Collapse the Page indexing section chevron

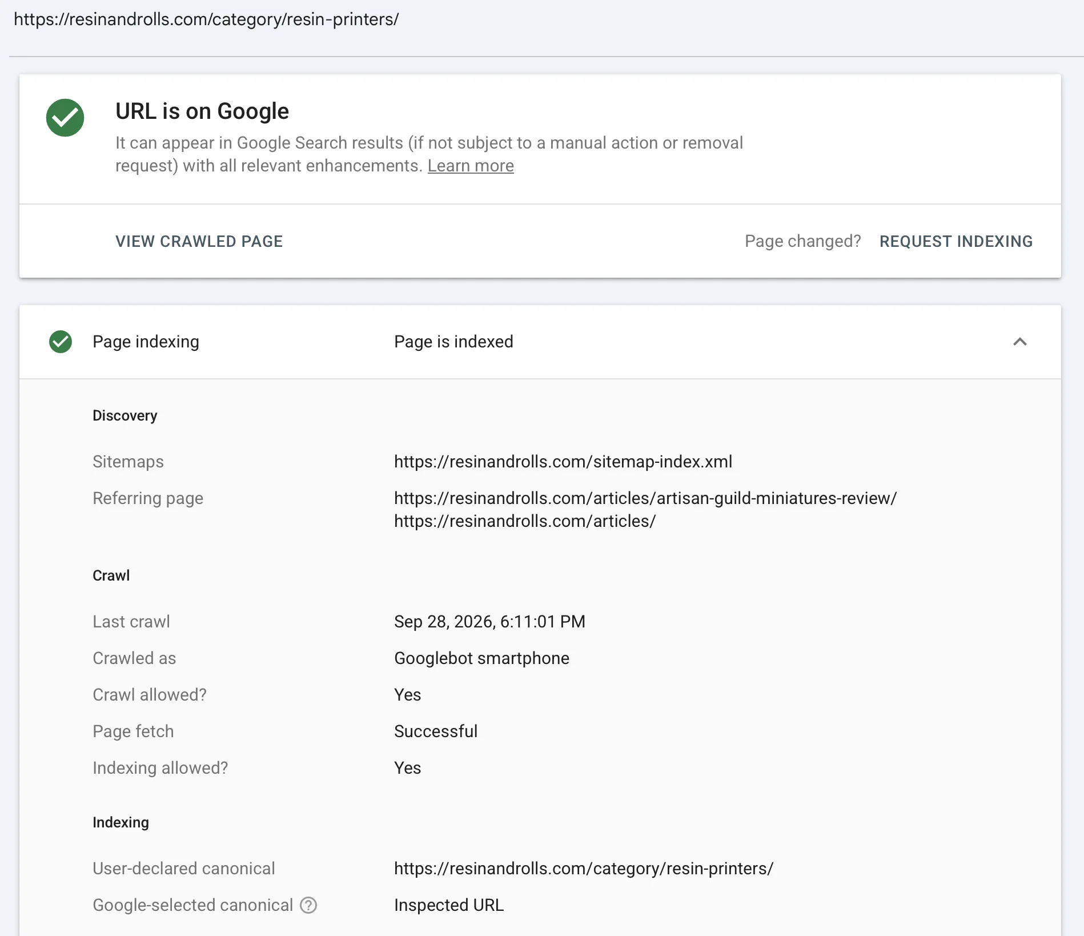pos(1020,342)
